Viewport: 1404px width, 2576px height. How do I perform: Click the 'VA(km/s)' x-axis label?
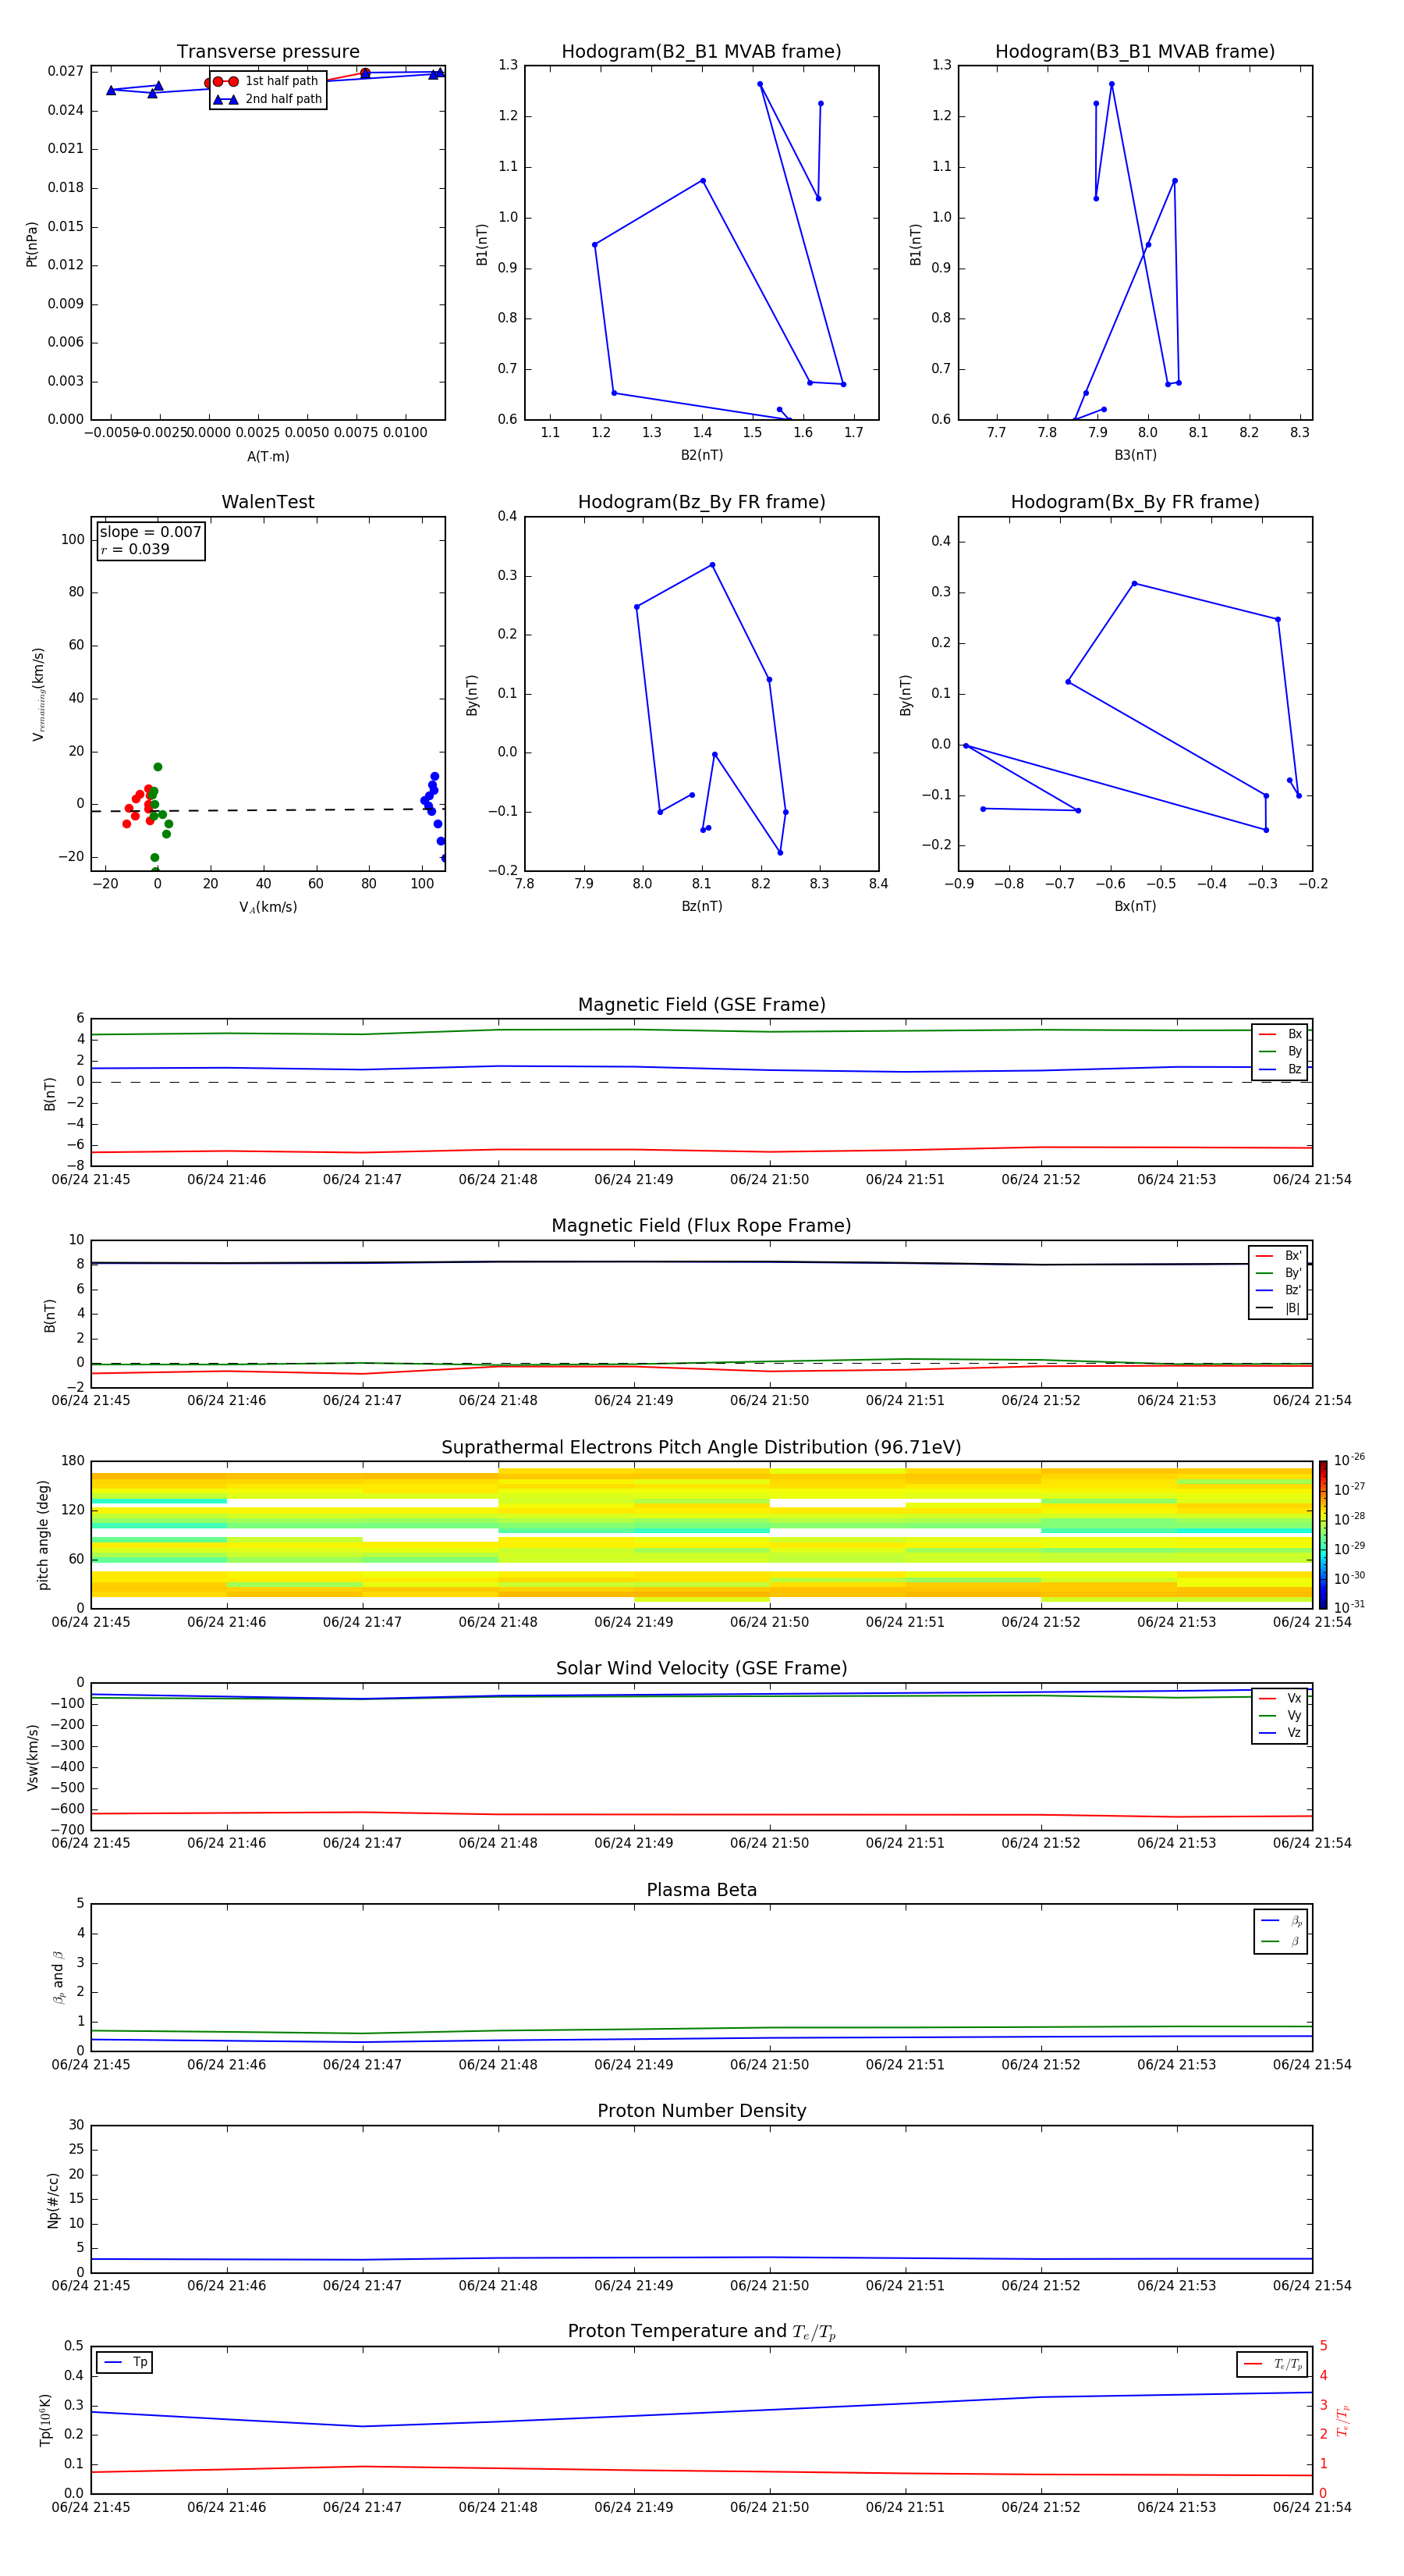(268, 907)
